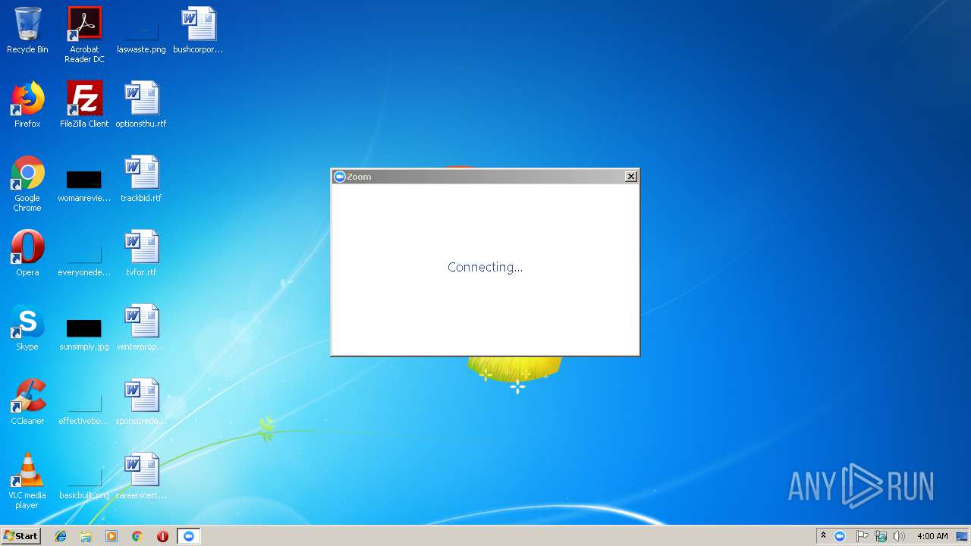Click the Connecting... status text
Screen dimensions: 971x546
coord(485,267)
